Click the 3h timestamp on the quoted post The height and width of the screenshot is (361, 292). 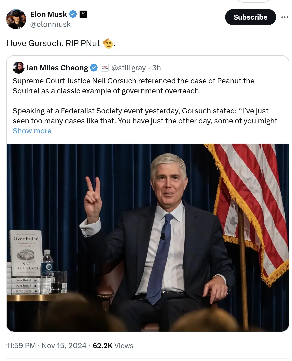[156, 68]
